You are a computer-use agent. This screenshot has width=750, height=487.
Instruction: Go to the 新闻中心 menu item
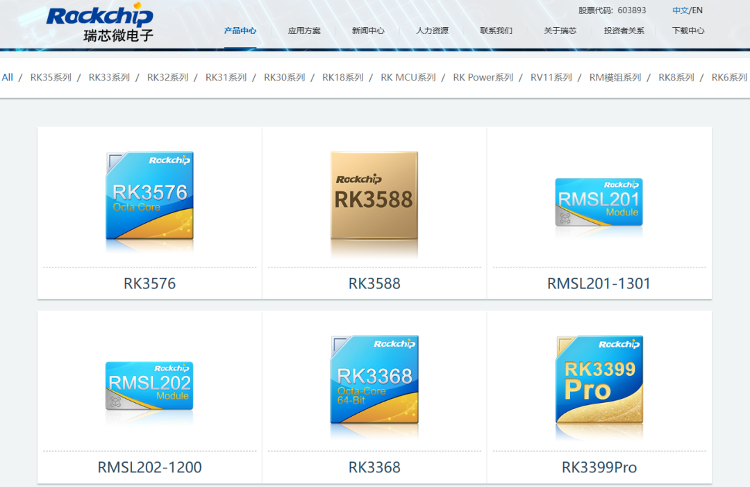click(368, 31)
